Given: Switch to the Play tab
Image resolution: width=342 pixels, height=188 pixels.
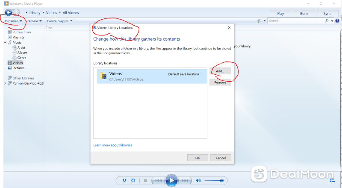Looking at the screenshot, I should coord(280,14).
